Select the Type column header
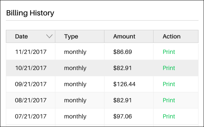 pos(80,36)
